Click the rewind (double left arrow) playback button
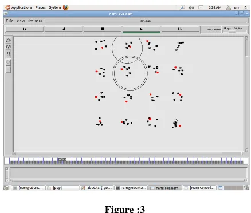 pos(25,29)
